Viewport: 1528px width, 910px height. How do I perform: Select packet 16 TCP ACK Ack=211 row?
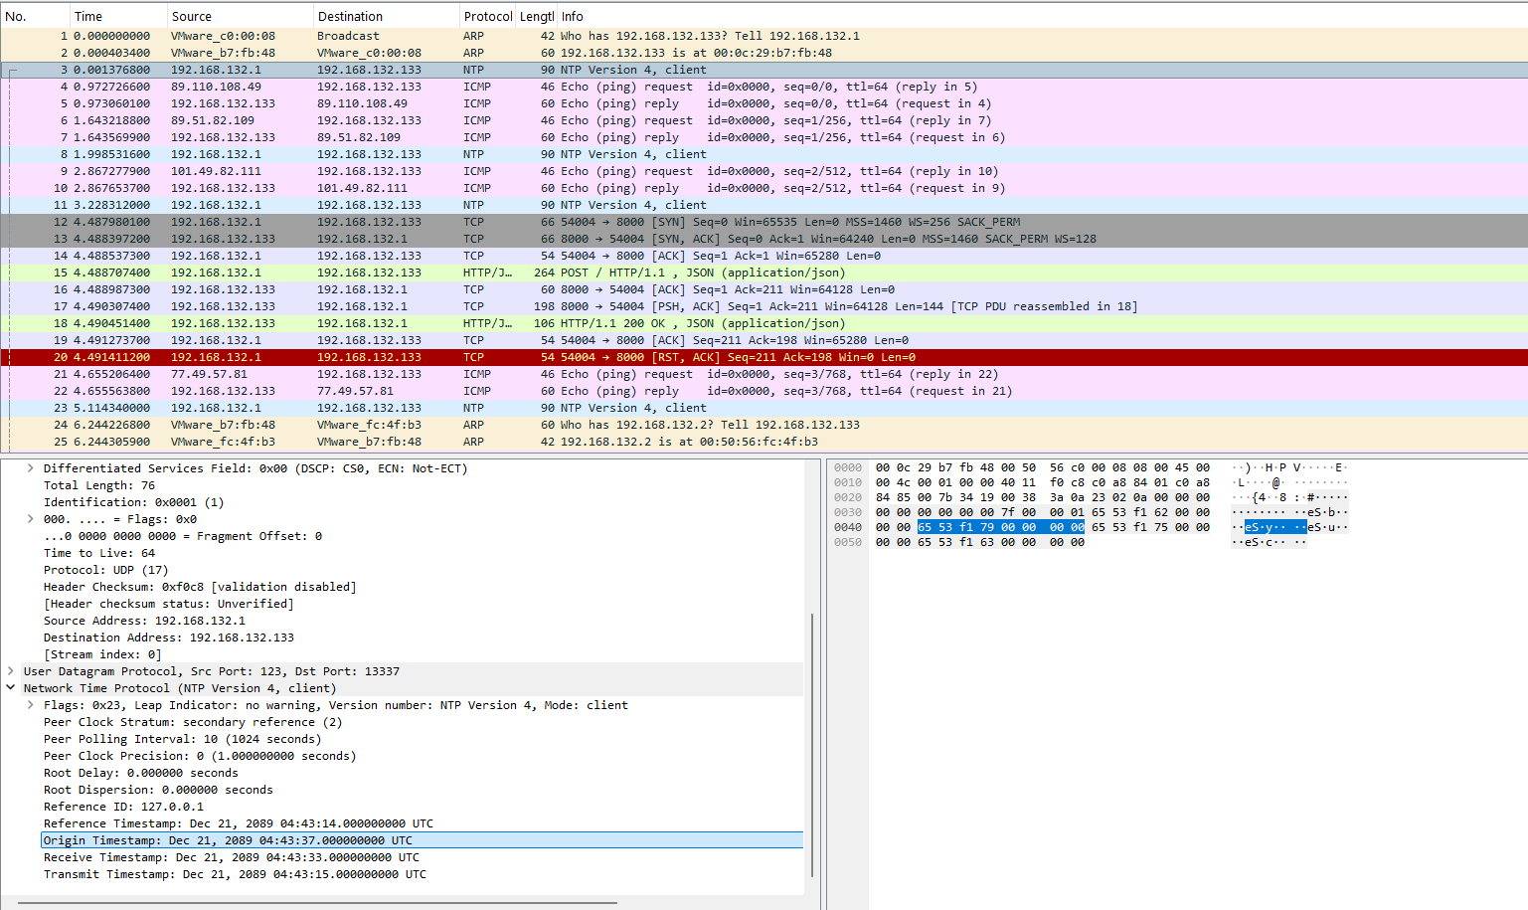[764, 289]
